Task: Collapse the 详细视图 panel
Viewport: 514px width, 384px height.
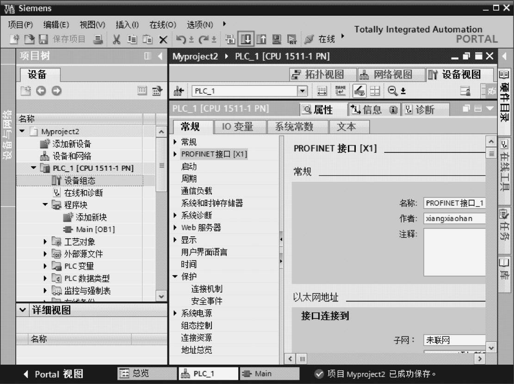Action: pos(23,310)
